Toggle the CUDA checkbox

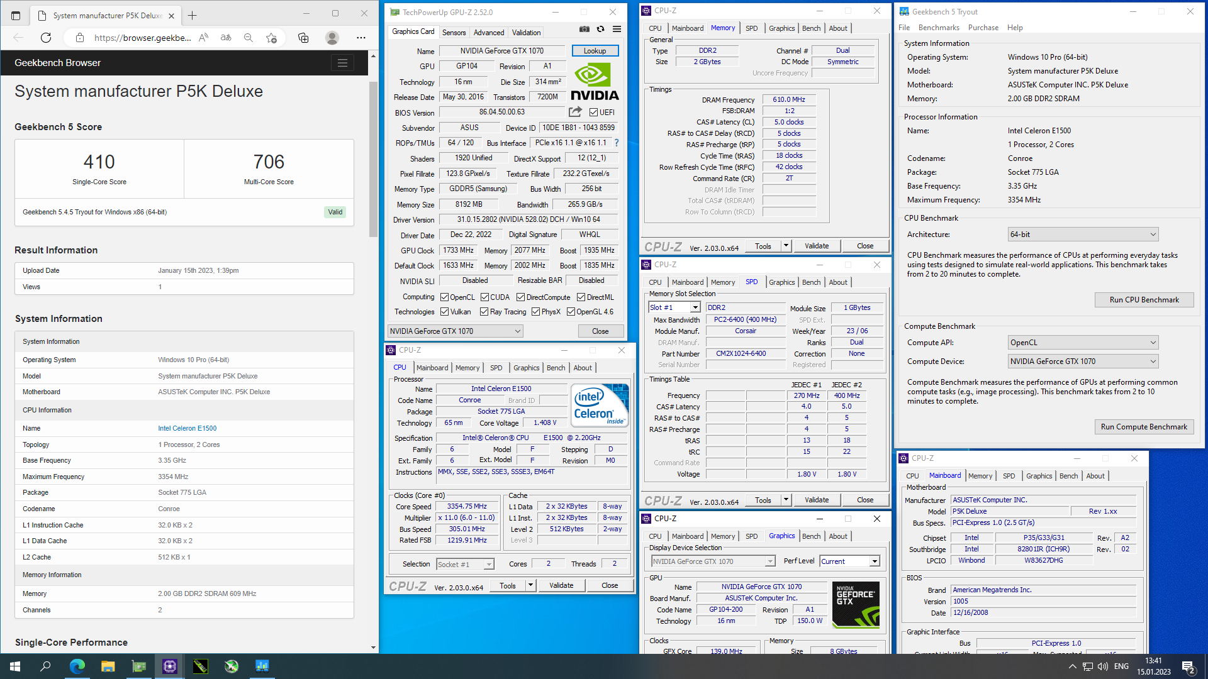pyautogui.click(x=484, y=297)
